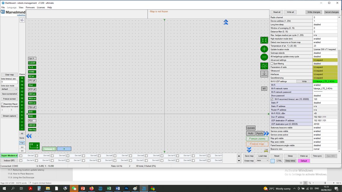Viewport: 342px width, 192px height.
Task: Open the File menu
Action: click(3, 7)
